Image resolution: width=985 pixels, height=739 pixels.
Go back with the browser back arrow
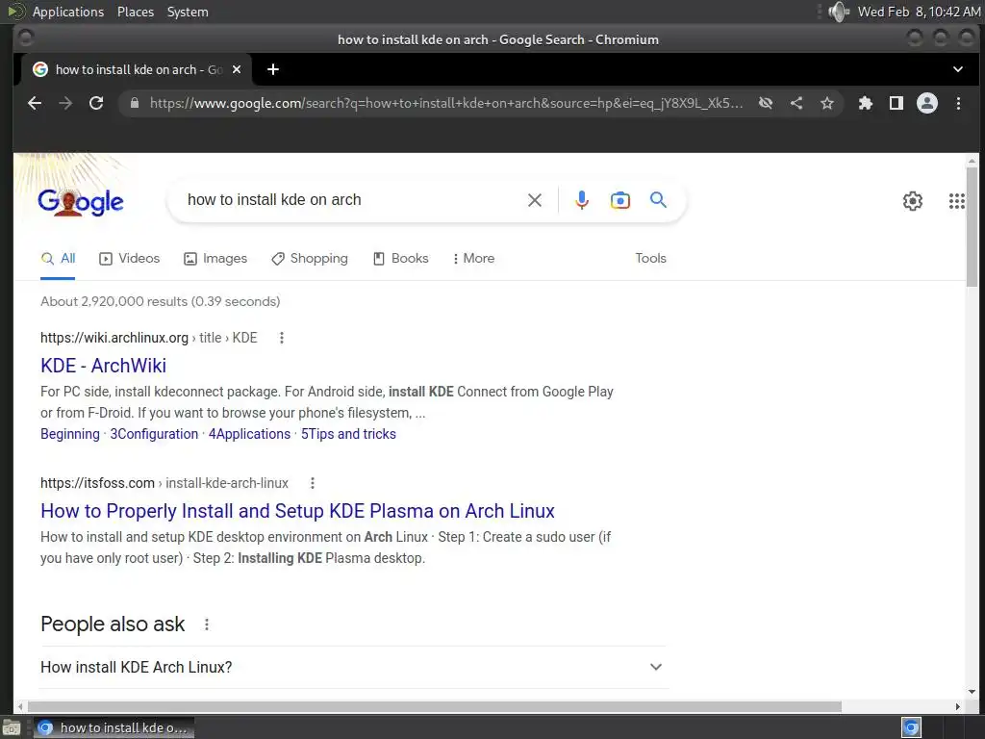[x=35, y=103]
